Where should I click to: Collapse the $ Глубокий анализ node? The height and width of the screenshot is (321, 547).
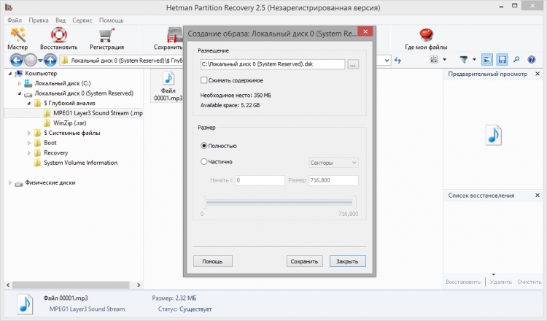[29, 104]
